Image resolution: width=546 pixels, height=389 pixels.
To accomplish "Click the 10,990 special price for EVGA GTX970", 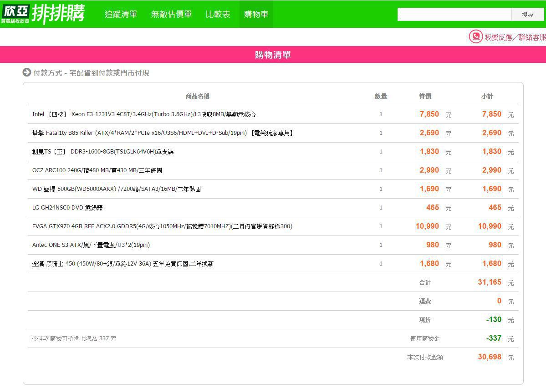I will coord(427,226).
